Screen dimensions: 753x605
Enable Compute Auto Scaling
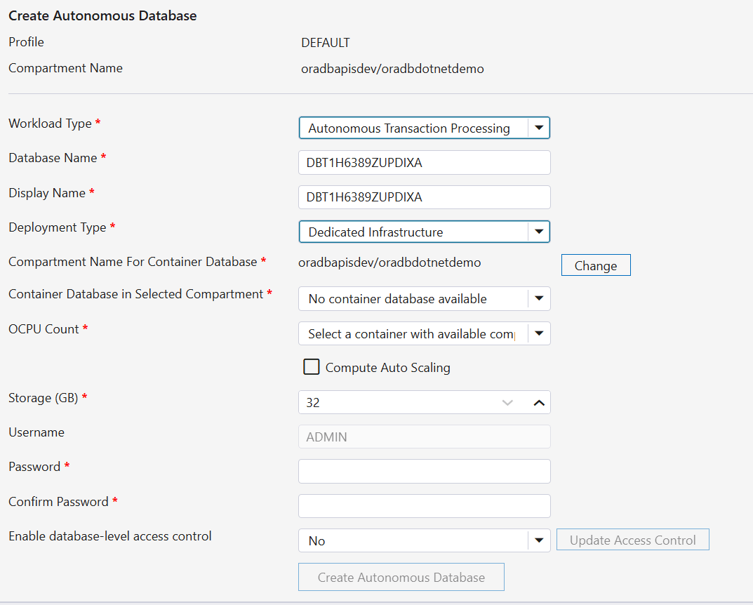click(311, 366)
